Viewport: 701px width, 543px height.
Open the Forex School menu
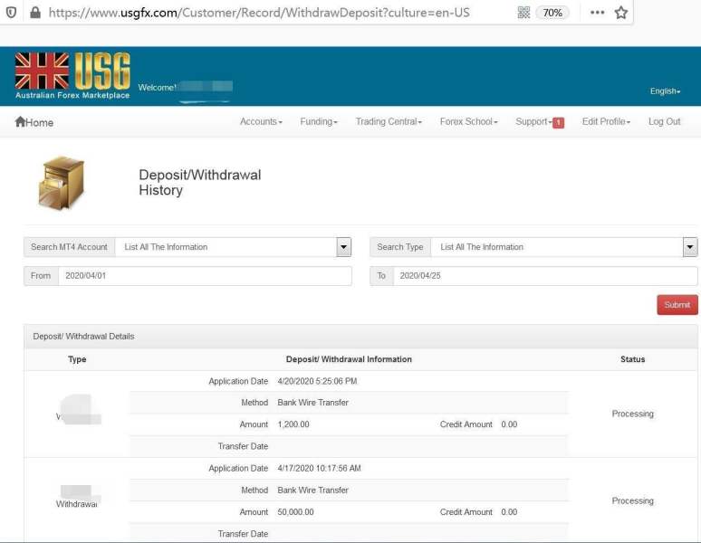(x=468, y=122)
